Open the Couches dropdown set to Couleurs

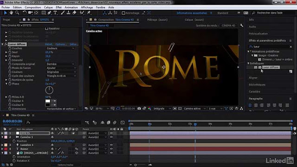(x=61, y=48)
